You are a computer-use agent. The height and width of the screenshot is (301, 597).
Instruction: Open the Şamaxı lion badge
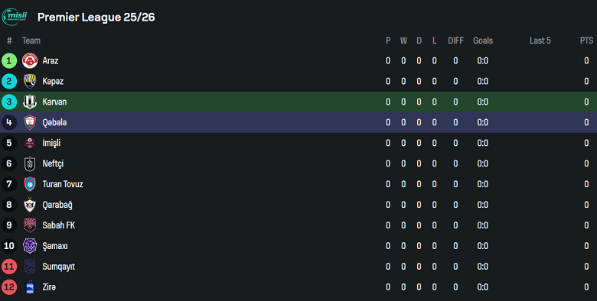pos(30,246)
